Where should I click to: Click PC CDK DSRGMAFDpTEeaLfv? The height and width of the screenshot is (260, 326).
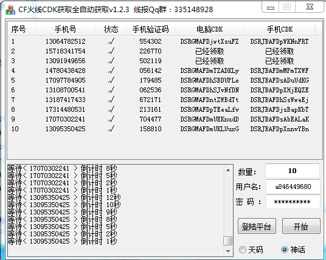pyautogui.click(x=210, y=109)
